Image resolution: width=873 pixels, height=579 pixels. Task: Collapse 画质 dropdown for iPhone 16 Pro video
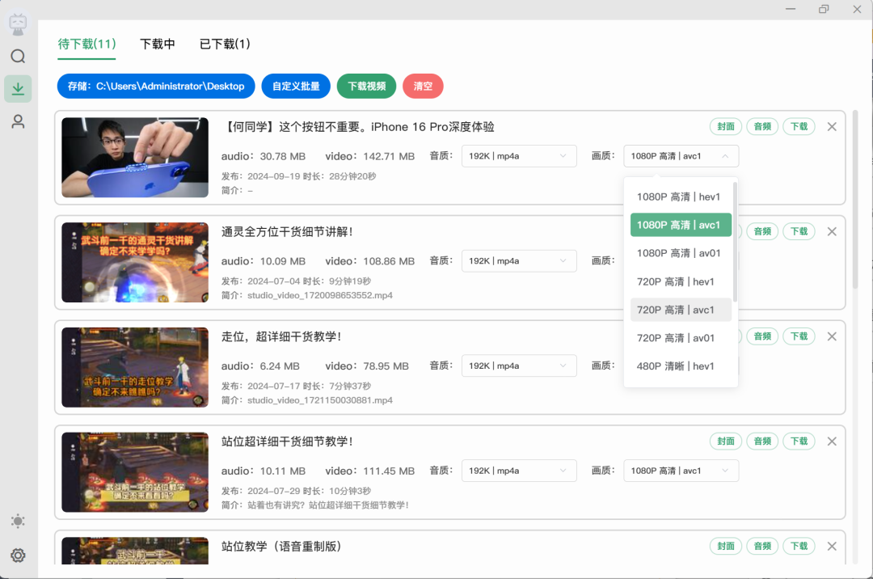(681, 156)
